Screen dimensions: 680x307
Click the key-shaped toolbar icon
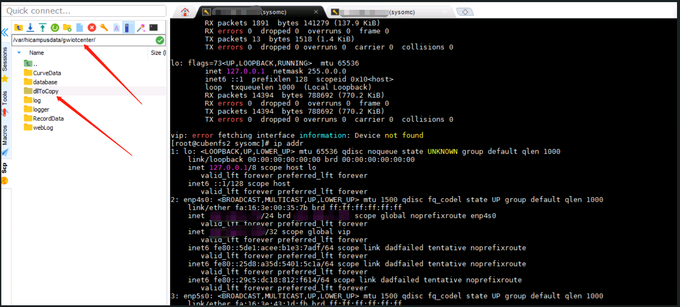[104, 28]
